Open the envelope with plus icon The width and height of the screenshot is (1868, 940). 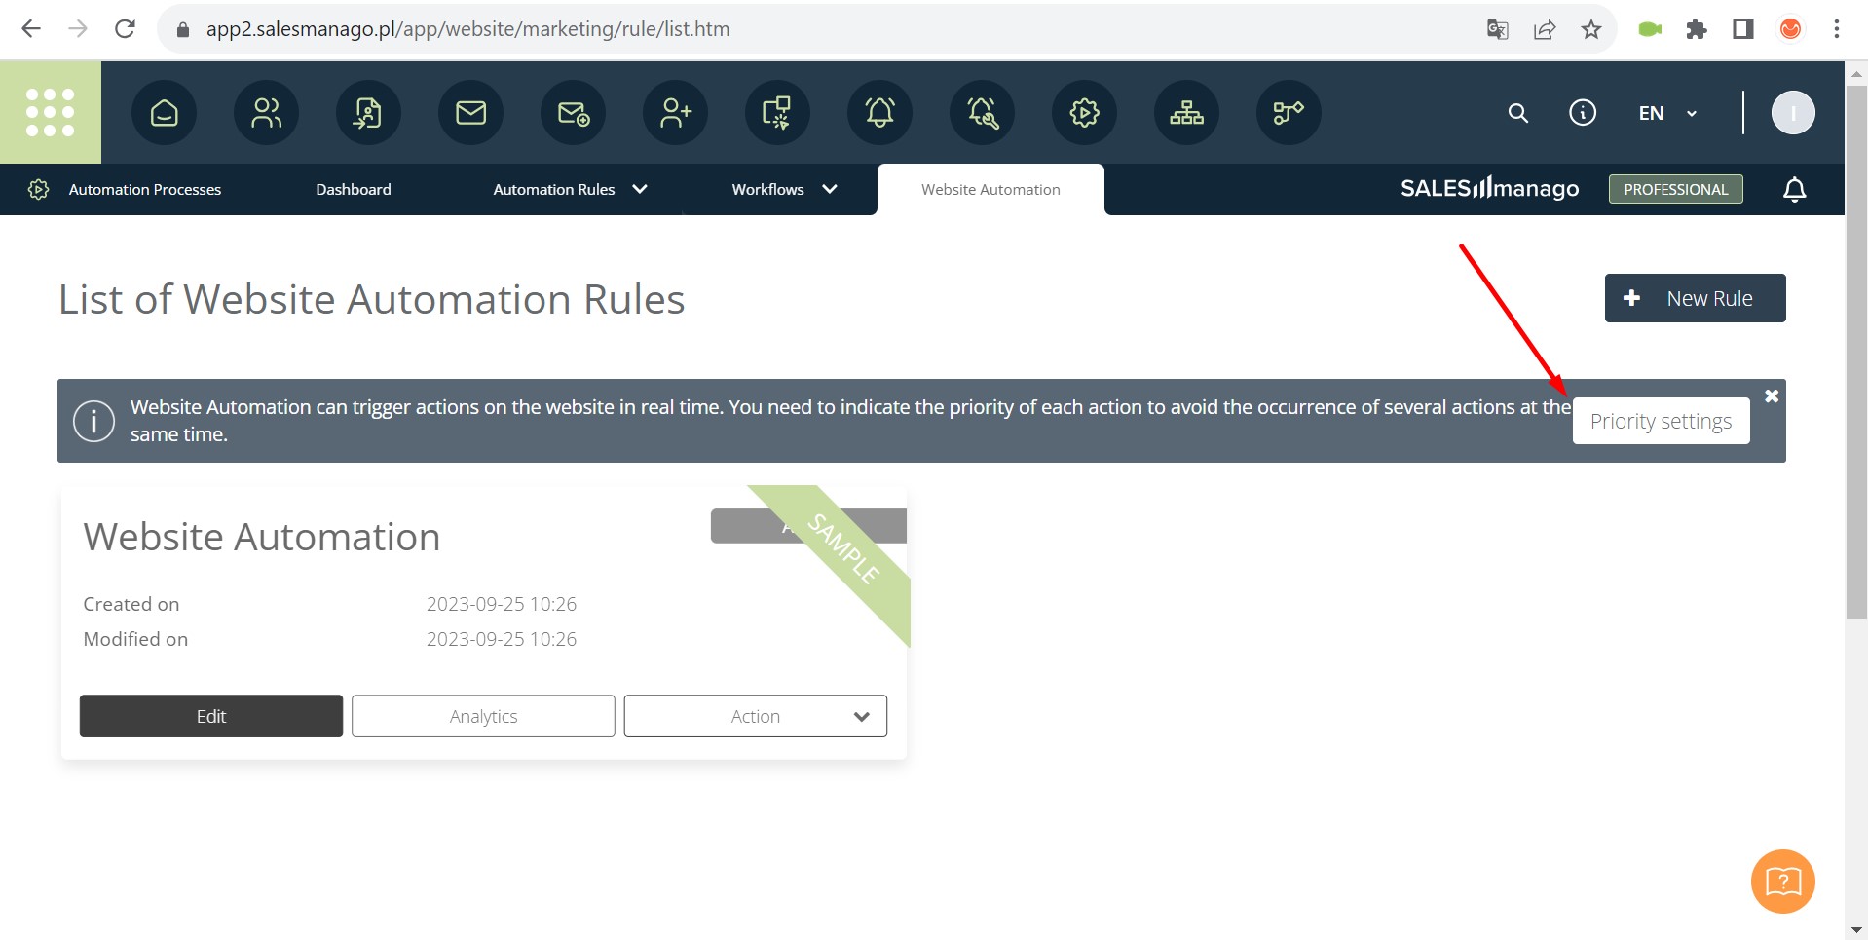click(573, 113)
